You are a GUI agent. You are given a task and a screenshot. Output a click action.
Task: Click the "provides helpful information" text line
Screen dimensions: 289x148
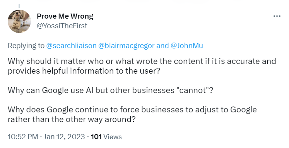point(84,71)
